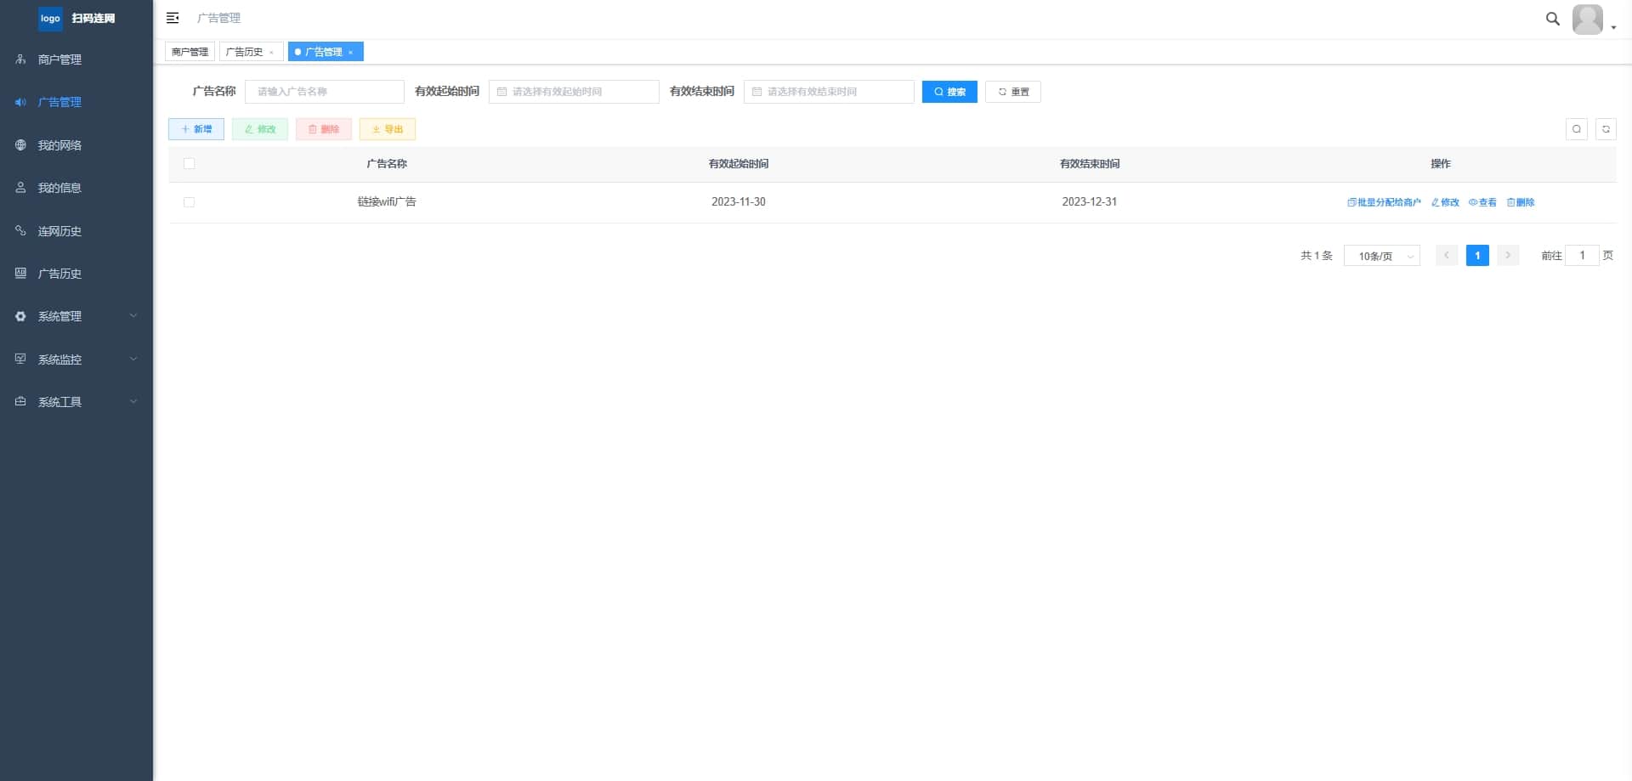Click the 新增 button
The height and width of the screenshot is (781, 1632).
pyautogui.click(x=196, y=129)
